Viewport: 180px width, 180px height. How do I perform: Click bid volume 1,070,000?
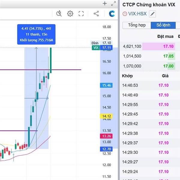[132, 66]
